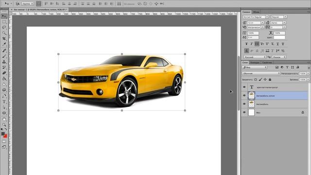Viewport: 311px width, 175px height.
Task: Filter layers by pixel layers
Action: point(277,68)
